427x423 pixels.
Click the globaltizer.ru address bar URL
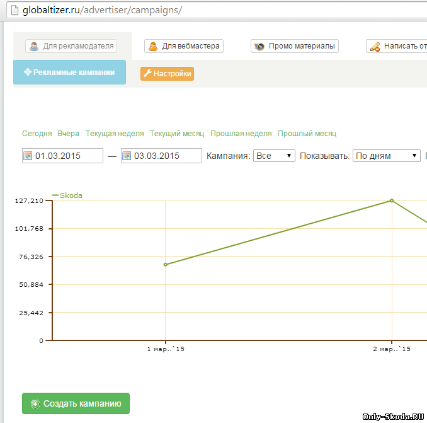click(102, 10)
